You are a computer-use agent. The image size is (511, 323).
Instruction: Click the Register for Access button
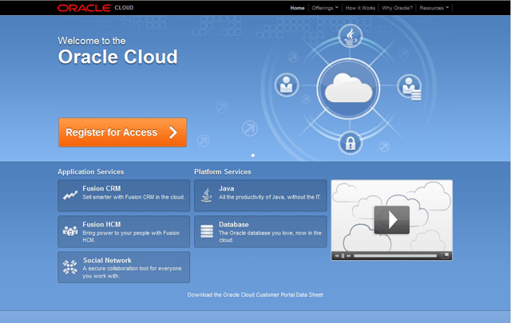(x=122, y=132)
